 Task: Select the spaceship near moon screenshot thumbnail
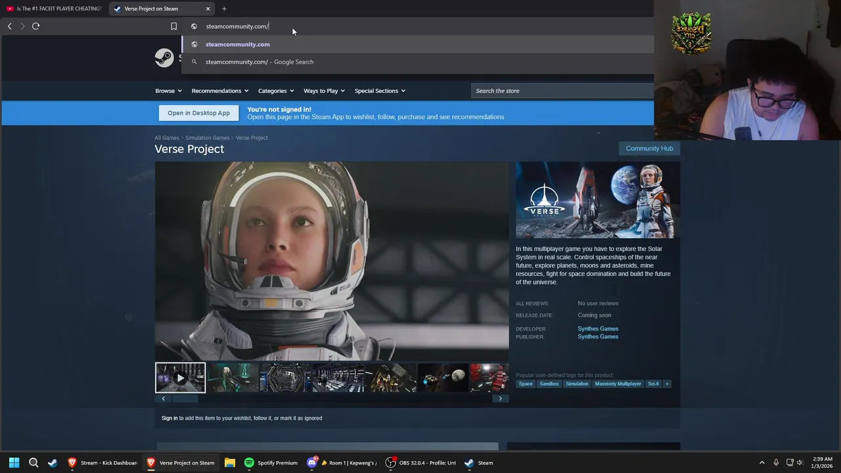(443, 378)
